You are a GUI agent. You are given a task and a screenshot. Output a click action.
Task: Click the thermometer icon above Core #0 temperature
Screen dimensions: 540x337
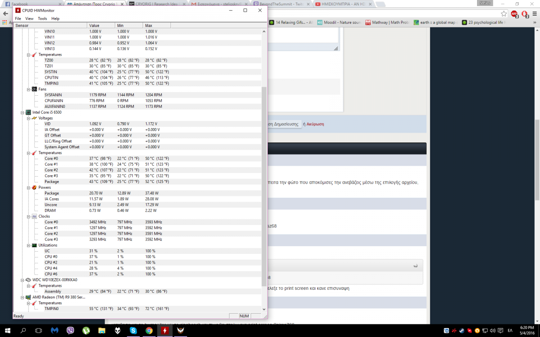(x=34, y=153)
